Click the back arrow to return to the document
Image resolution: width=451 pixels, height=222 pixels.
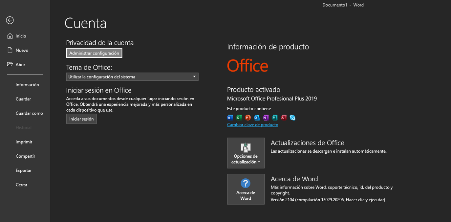10,20
